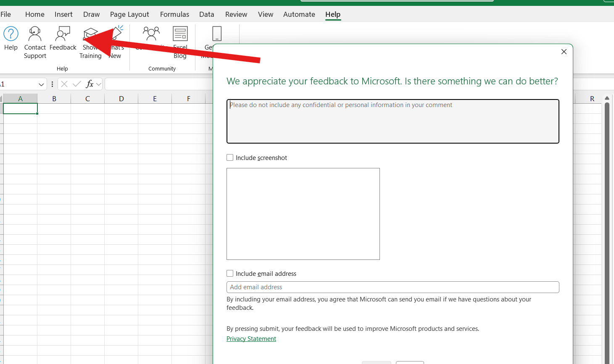Click the Add email address field
This screenshot has height=364, width=614.
tap(393, 287)
